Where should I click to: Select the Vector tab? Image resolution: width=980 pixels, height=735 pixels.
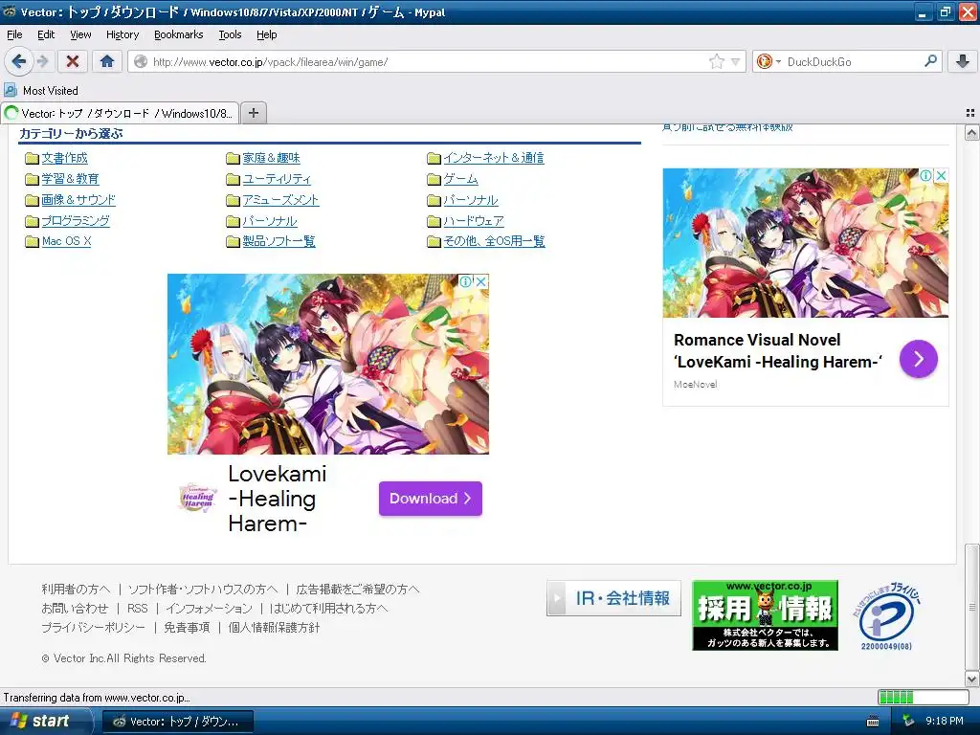pos(120,113)
